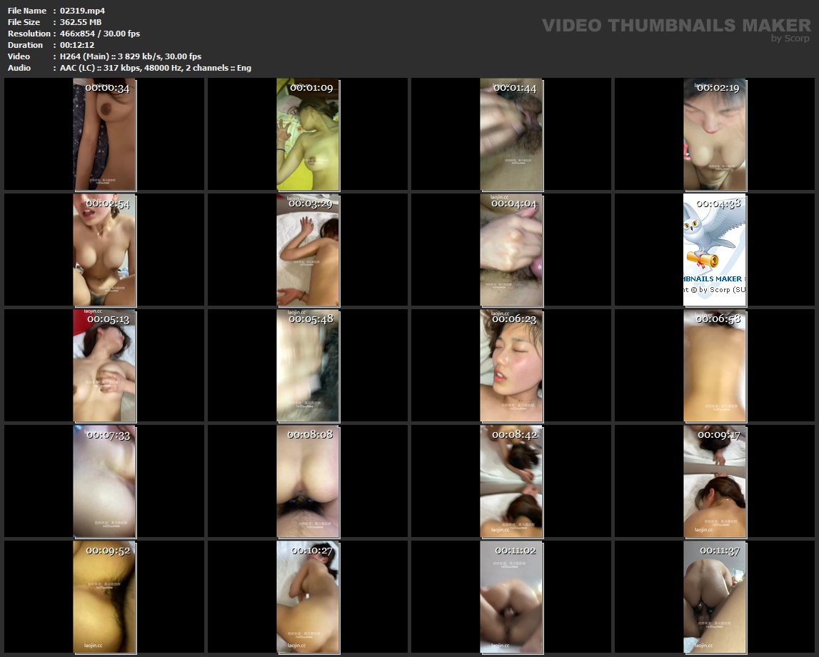Viewport: 819px width, 657px height.
Task: Open the thumbnail timestamped 00:05:13
Action: point(104,366)
